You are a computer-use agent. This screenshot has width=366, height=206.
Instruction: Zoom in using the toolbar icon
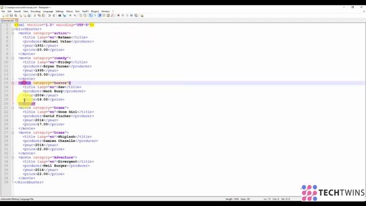pyautogui.click(x=70, y=15)
